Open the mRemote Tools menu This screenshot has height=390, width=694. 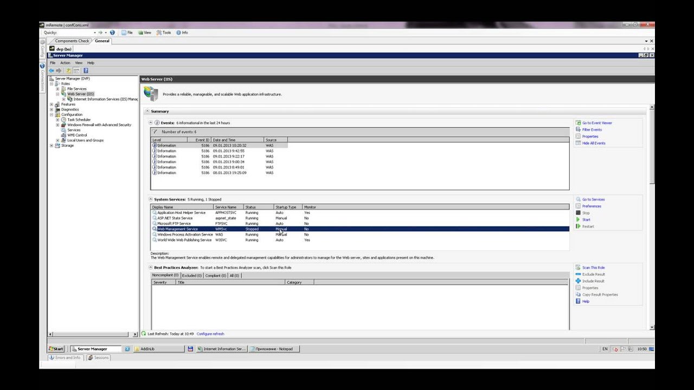(164, 32)
